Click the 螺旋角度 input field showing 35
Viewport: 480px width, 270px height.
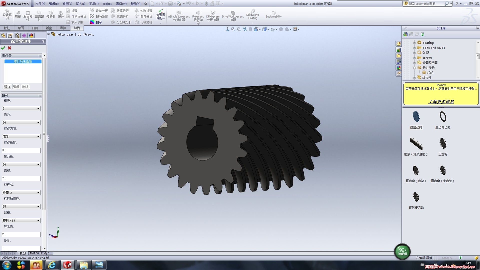click(21, 150)
